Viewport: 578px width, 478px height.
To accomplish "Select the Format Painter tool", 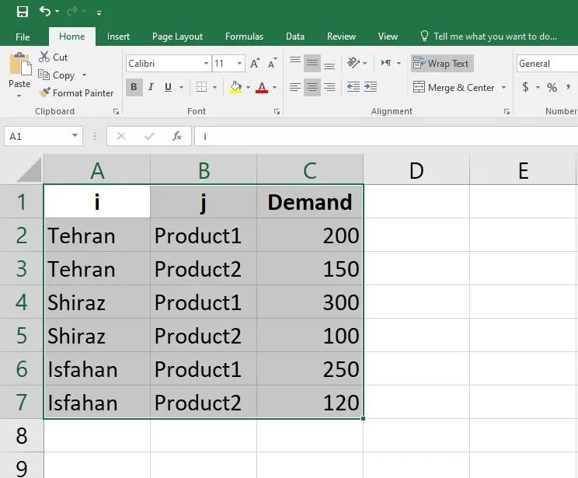I will click(76, 92).
